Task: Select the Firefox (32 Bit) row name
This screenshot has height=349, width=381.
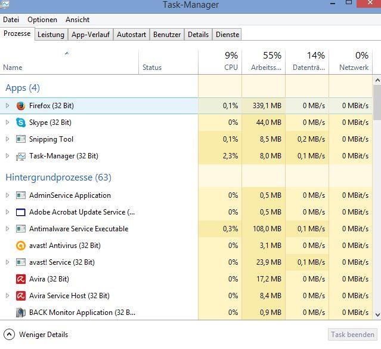Action: pos(51,106)
